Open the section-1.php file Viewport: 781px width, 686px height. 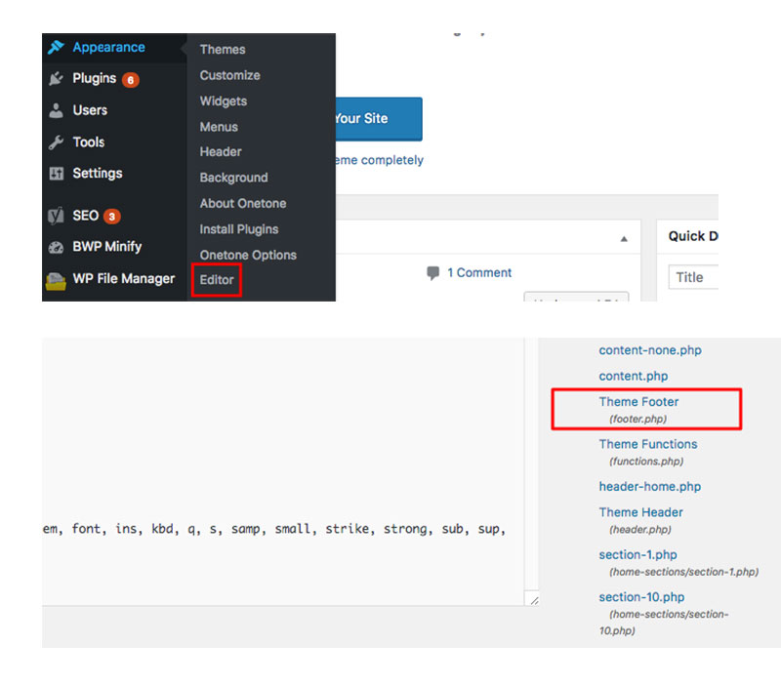pyautogui.click(x=637, y=555)
